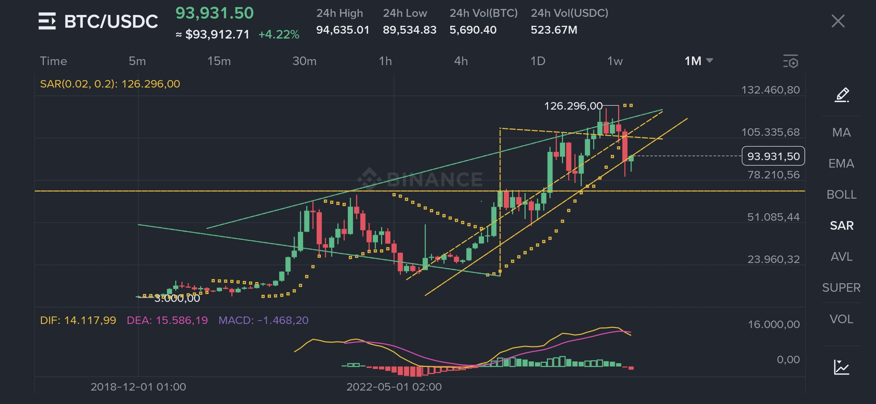Image resolution: width=876 pixels, height=404 pixels.
Task: Click the line chart icon at bottom right
Action: (x=842, y=367)
